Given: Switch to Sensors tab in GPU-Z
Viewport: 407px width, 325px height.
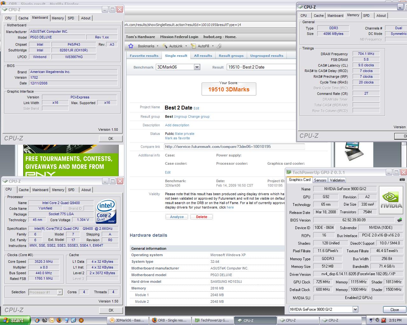Looking at the screenshot, I should pyautogui.click(x=320, y=180).
